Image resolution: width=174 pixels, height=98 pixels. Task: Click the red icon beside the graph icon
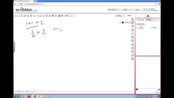click(59, 16)
